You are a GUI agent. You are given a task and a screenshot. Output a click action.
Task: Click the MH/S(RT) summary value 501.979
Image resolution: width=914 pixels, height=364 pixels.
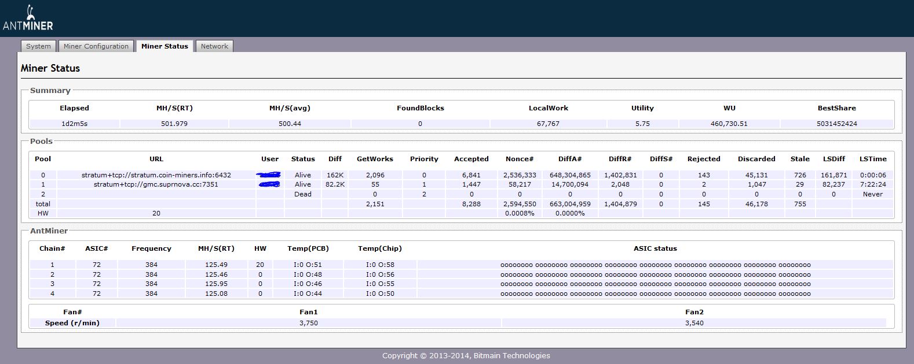[174, 124]
